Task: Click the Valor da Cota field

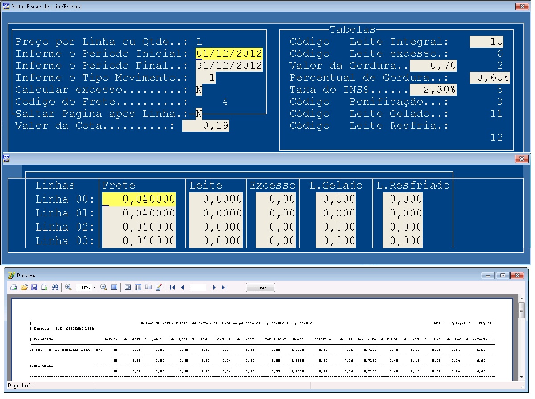Action: [206, 126]
